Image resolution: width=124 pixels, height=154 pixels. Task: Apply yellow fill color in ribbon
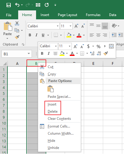(69, 35)
